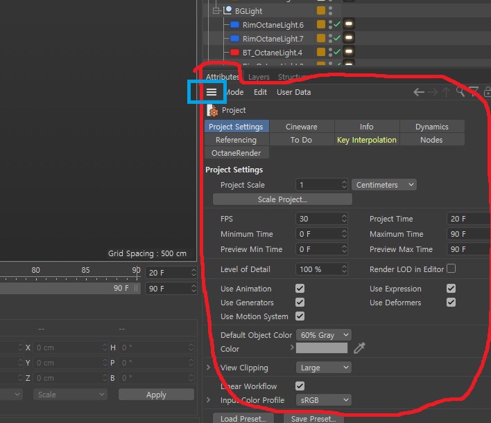The height and width of the screenshot is (423, 491).
Task: Click the gray Color swatch
Action: [x=322, y=348]
